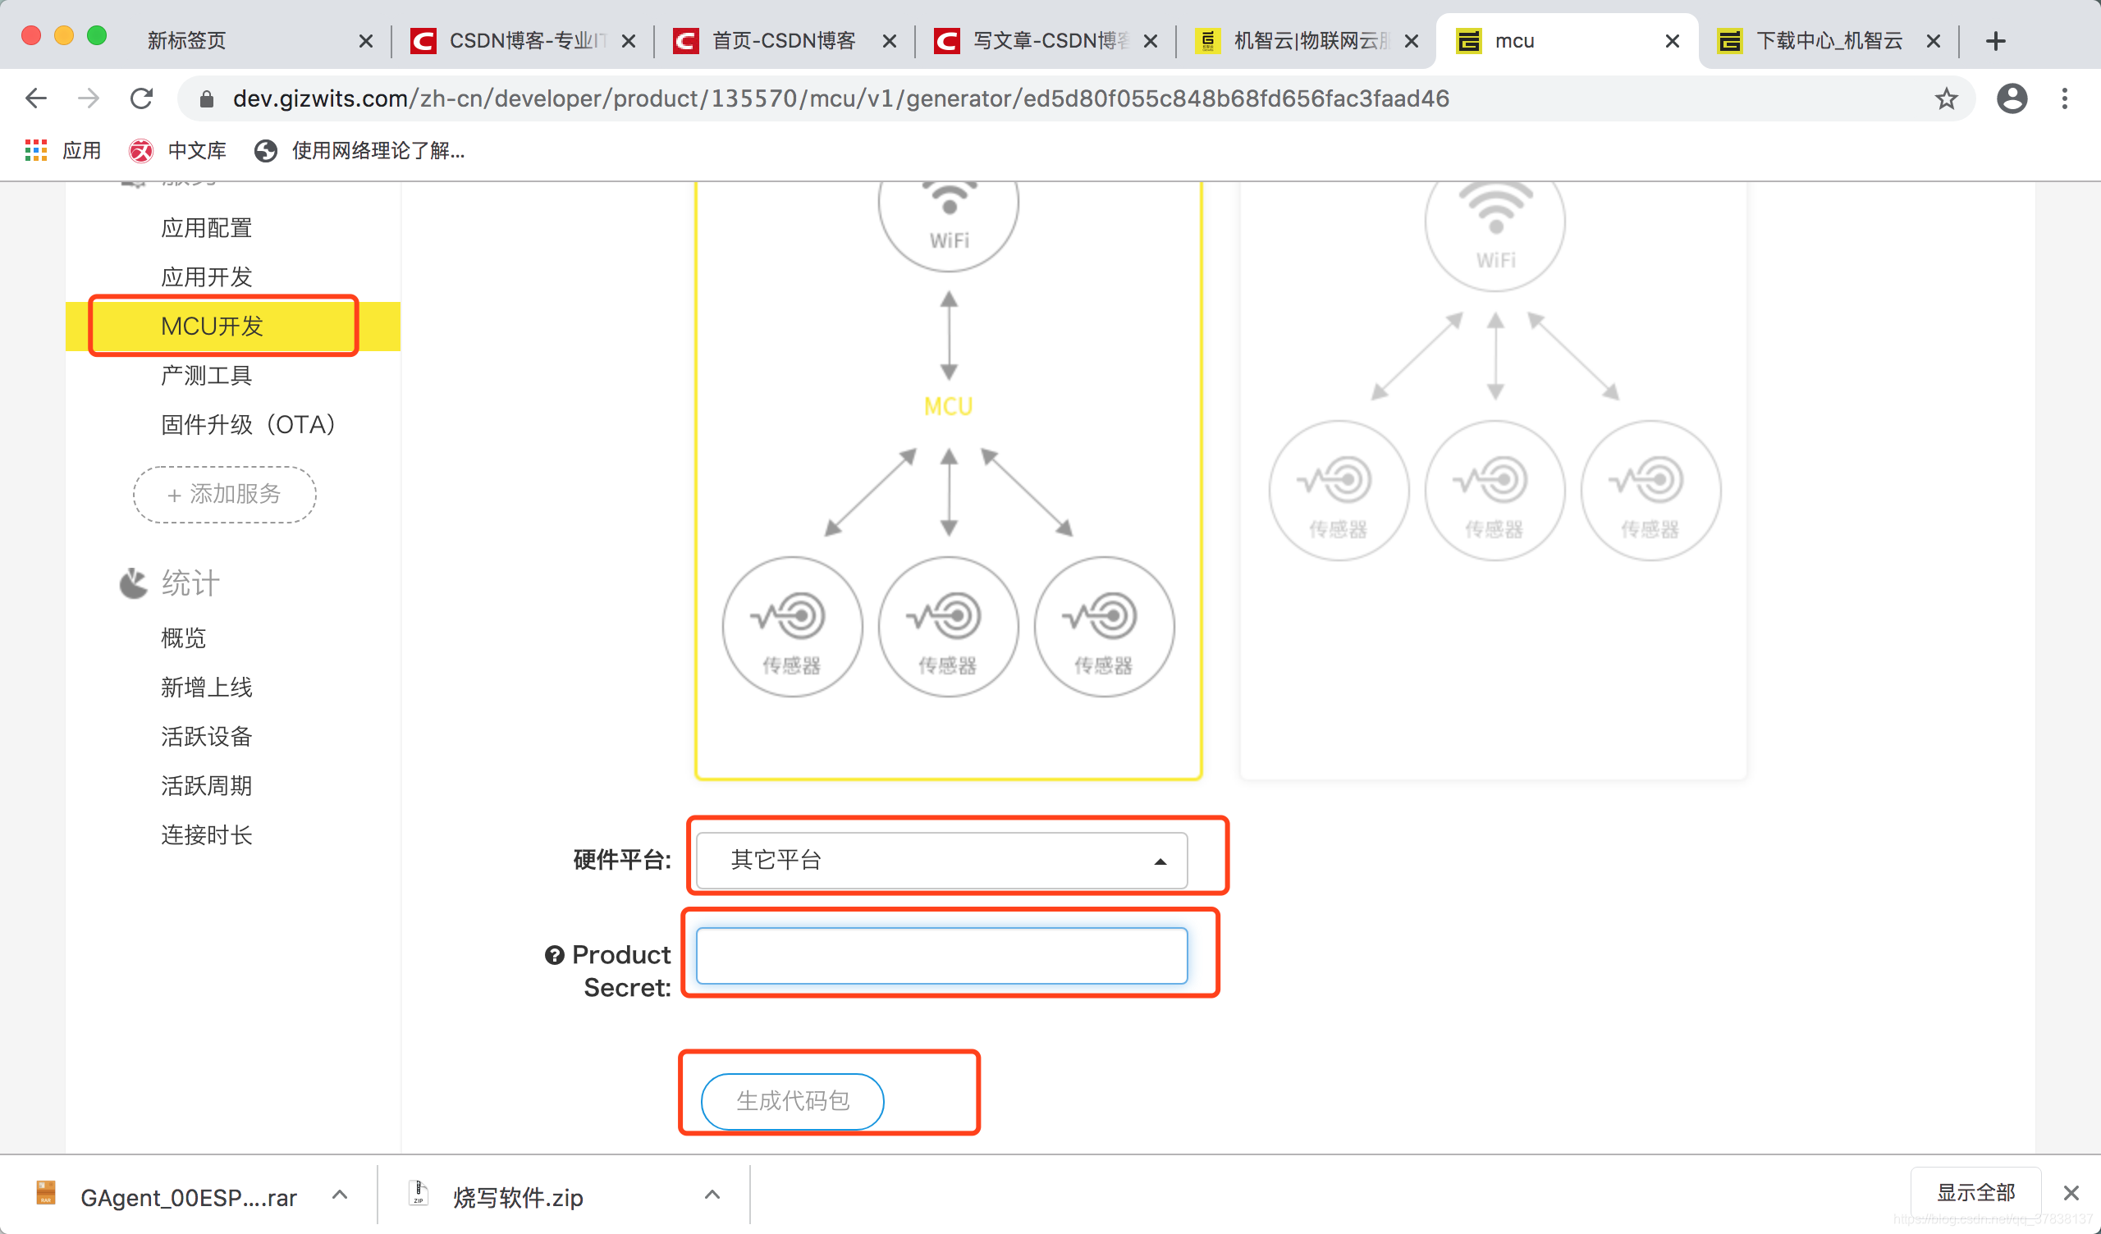Click 显示全部 in the downloads bar
2101x1234 pixels.
[x=1975, y=1192]
